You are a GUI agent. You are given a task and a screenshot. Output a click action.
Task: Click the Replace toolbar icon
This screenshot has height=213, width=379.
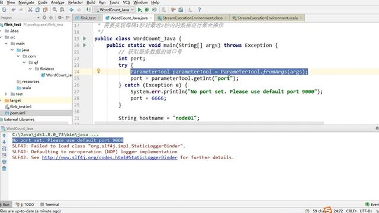[62, 10]
